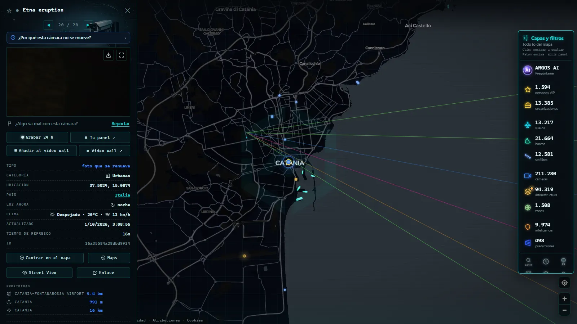Open Street View for this camera

[39, 273]
